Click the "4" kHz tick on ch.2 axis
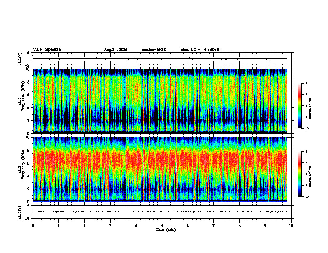328x253 pixels. click(29, 176)
